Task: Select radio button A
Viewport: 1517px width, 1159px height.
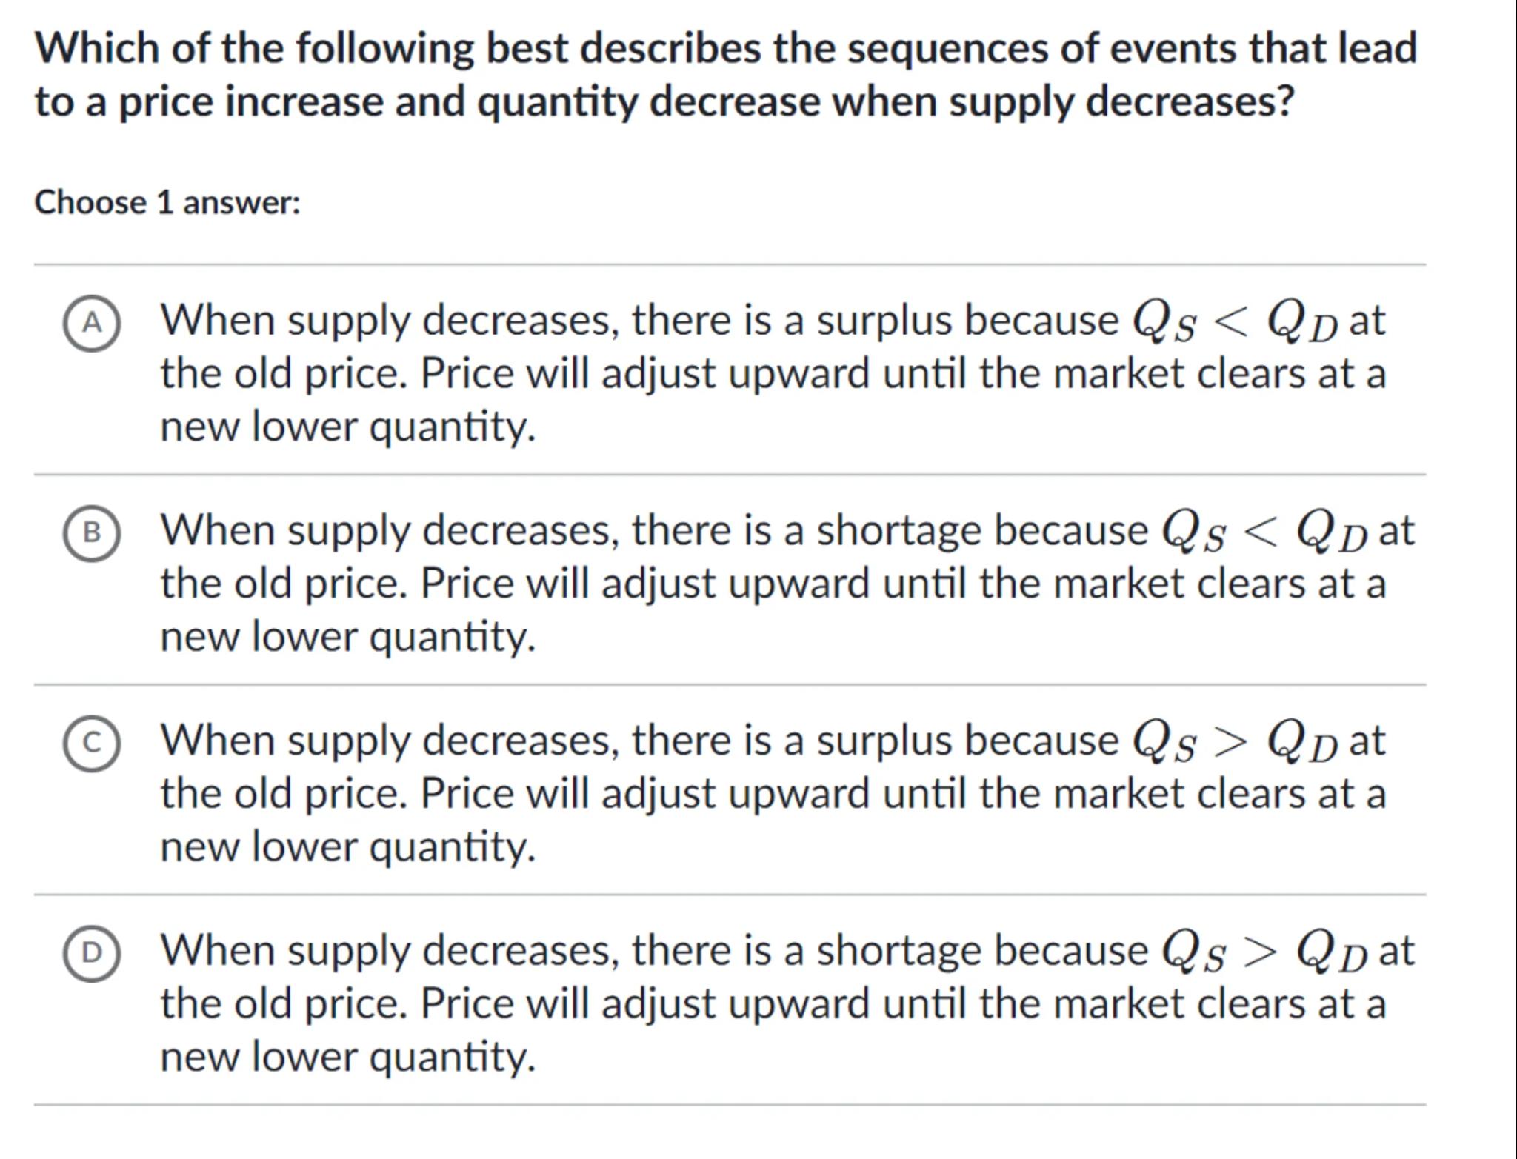Action: click(x=91, y=323)
